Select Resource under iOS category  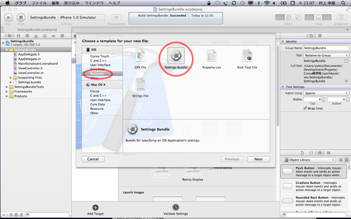coord(97,73)
